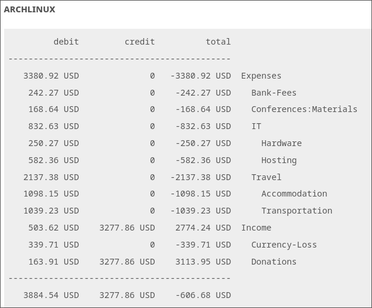Viewport: 372px width, 308px height.
Task: Click the 3884.54 USD debit total
Action: click(x=51, y=295)
